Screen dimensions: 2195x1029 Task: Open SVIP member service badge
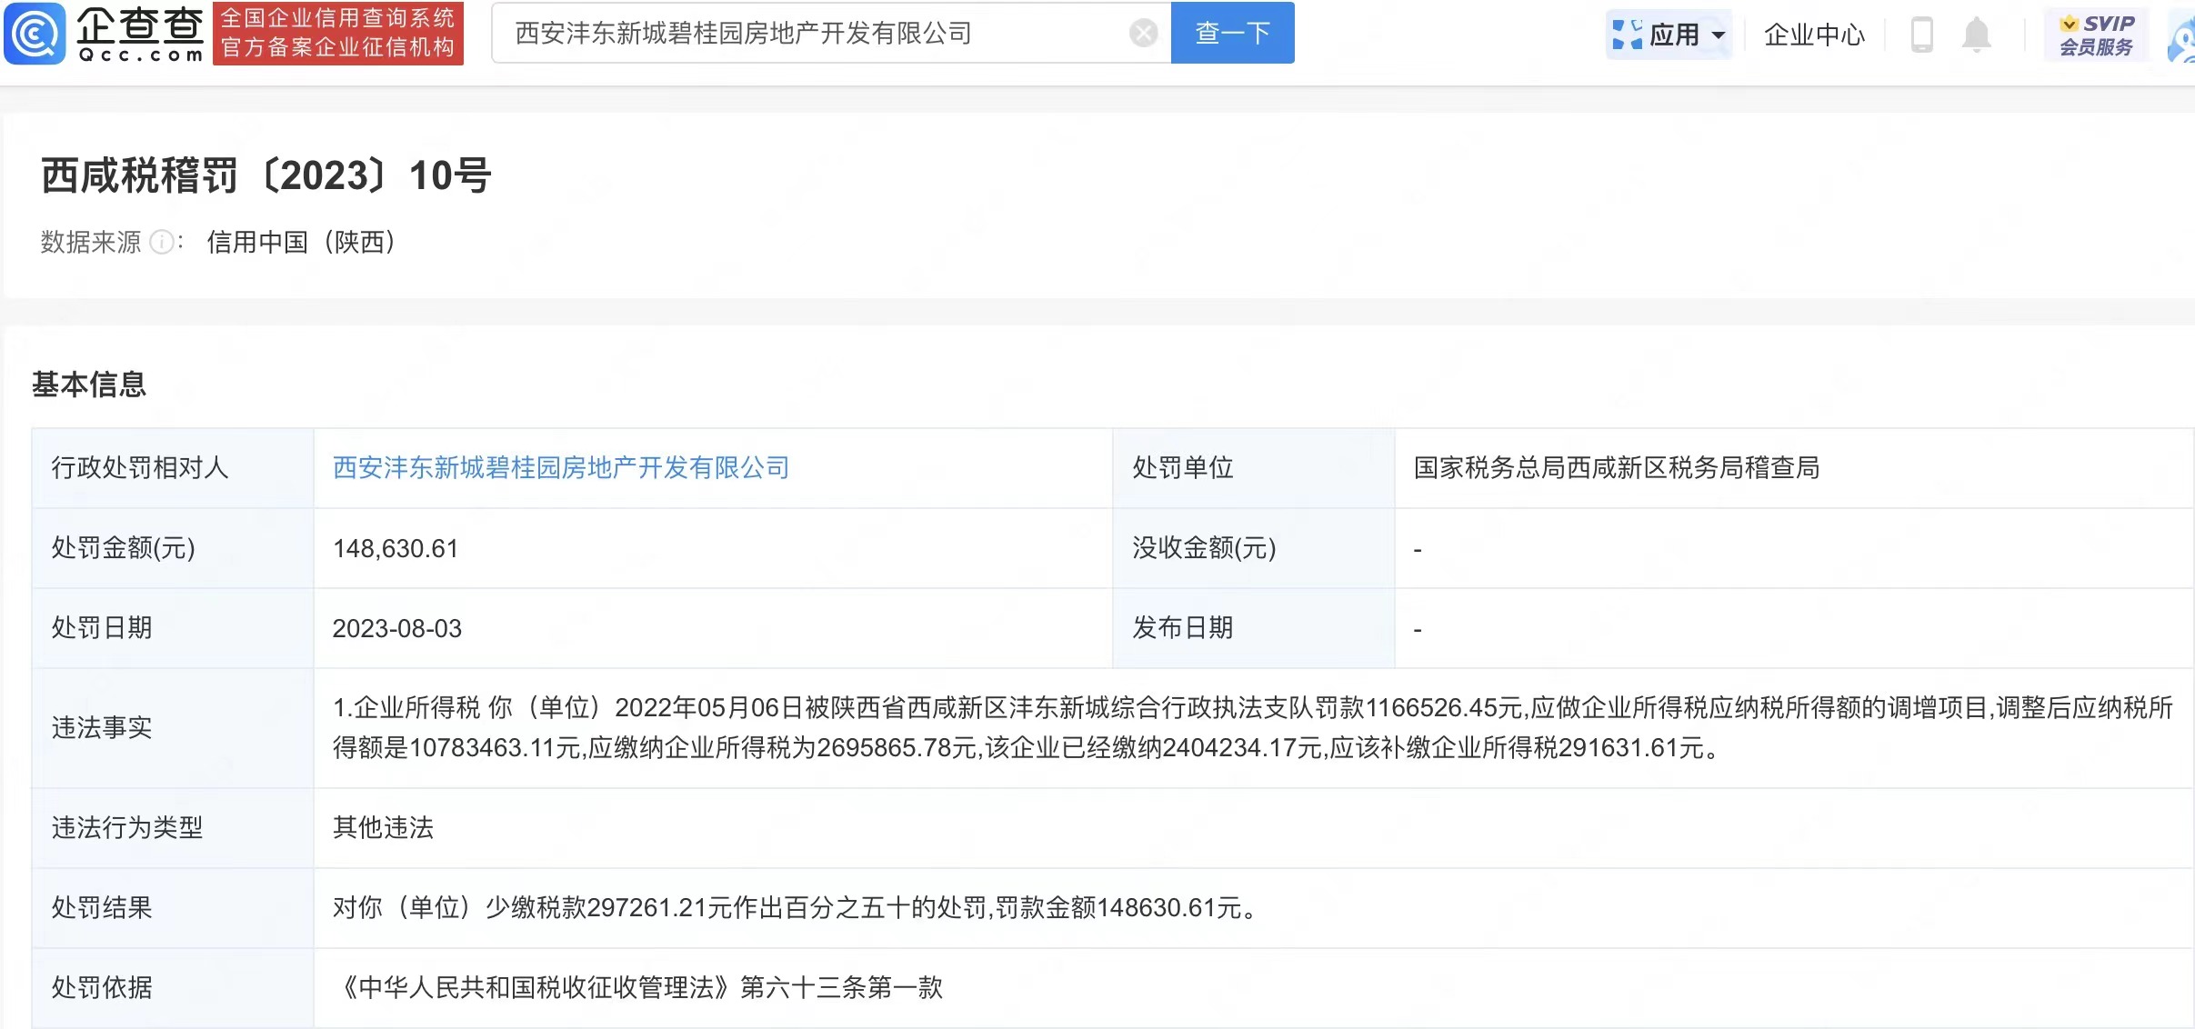coord(2096,35)
